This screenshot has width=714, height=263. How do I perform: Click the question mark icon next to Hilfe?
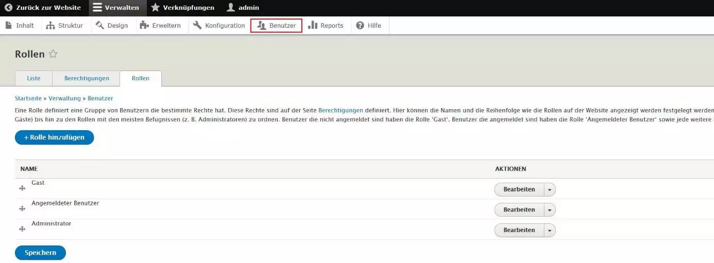[x=360, y=25]
